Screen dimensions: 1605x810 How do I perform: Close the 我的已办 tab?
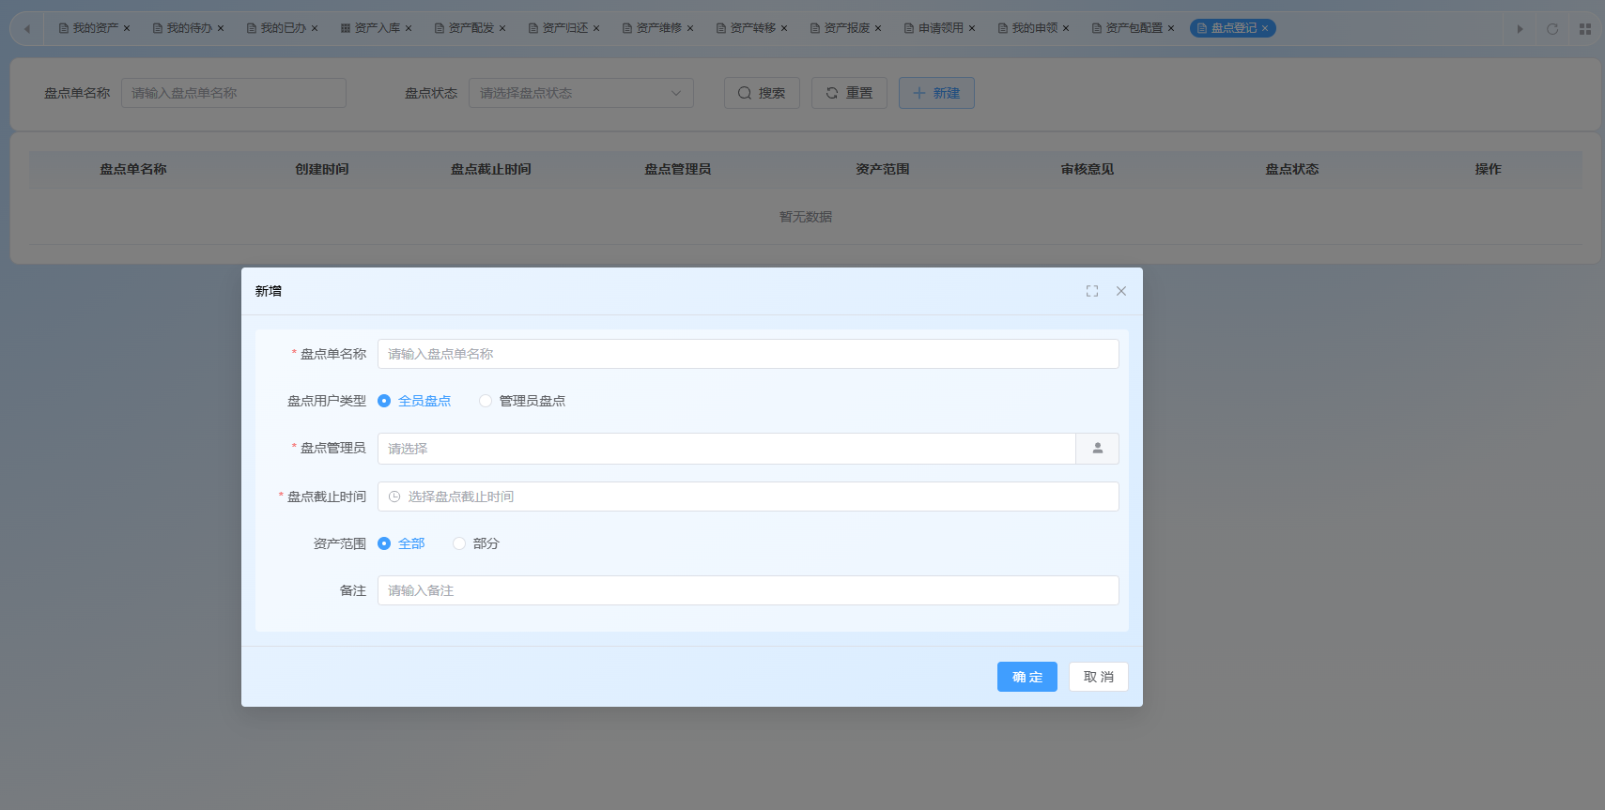point(315,28)
